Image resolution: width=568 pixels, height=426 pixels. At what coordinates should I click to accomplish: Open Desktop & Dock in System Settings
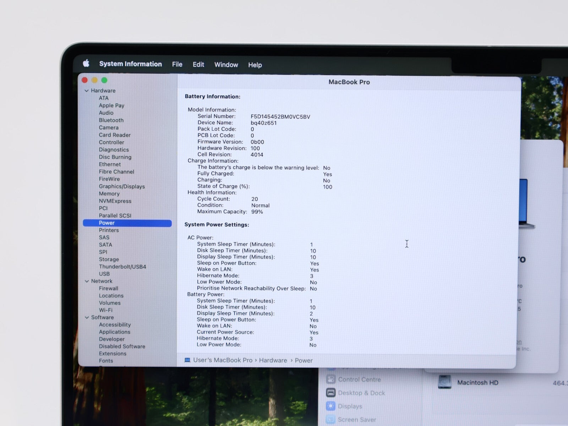pos(361,393)
